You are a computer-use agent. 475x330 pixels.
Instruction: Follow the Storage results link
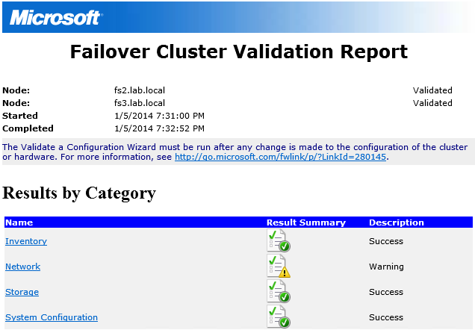point(22,292)
